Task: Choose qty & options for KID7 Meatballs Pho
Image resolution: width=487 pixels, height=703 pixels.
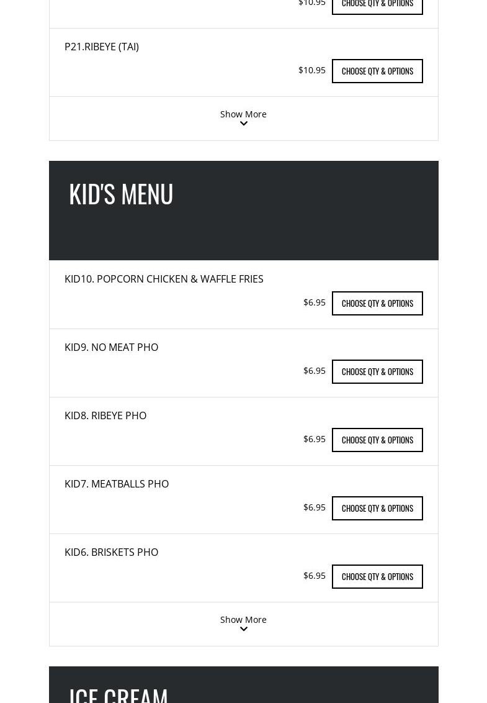Action: [x=377, y=508]
